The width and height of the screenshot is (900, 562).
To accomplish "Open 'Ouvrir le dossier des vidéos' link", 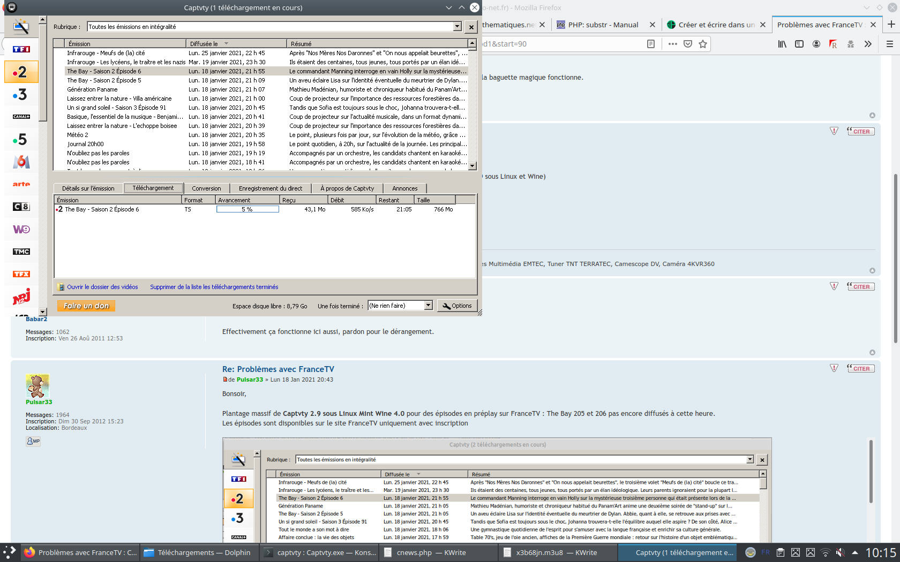I will 102,287.
